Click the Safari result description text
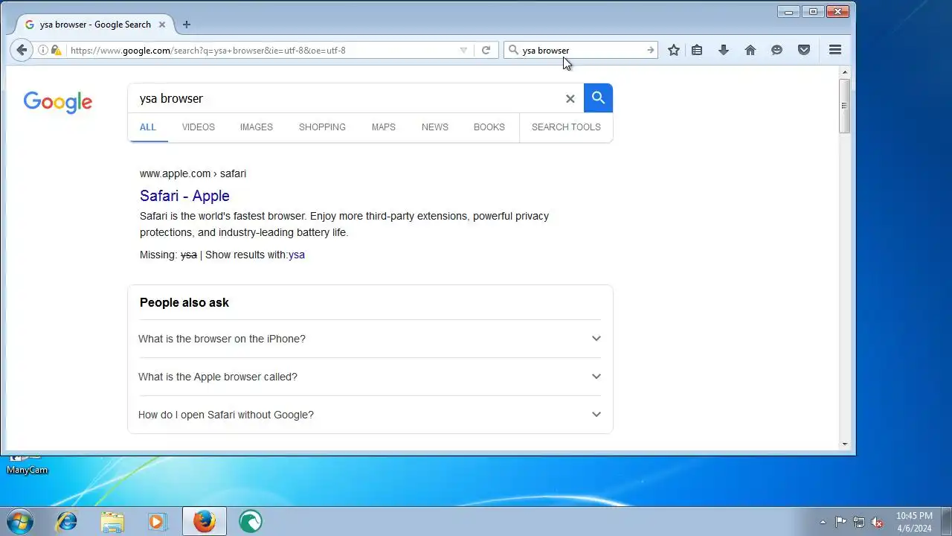The width and height of the screenshot is (952, 536). 344,224
